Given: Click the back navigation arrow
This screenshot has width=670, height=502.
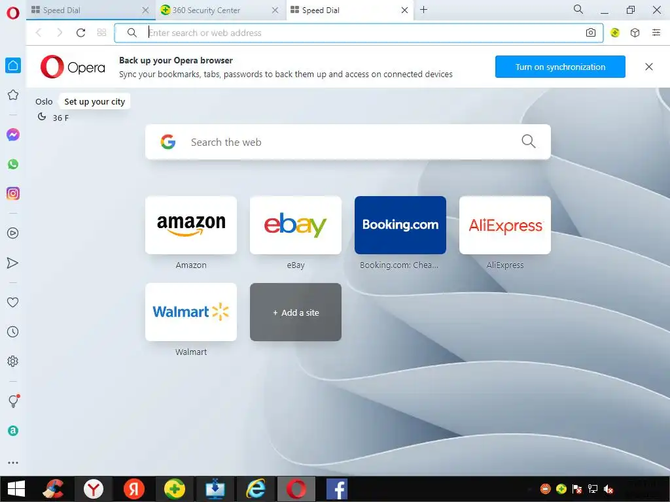Looking at the screenshot, I should [x=39, y=33].
